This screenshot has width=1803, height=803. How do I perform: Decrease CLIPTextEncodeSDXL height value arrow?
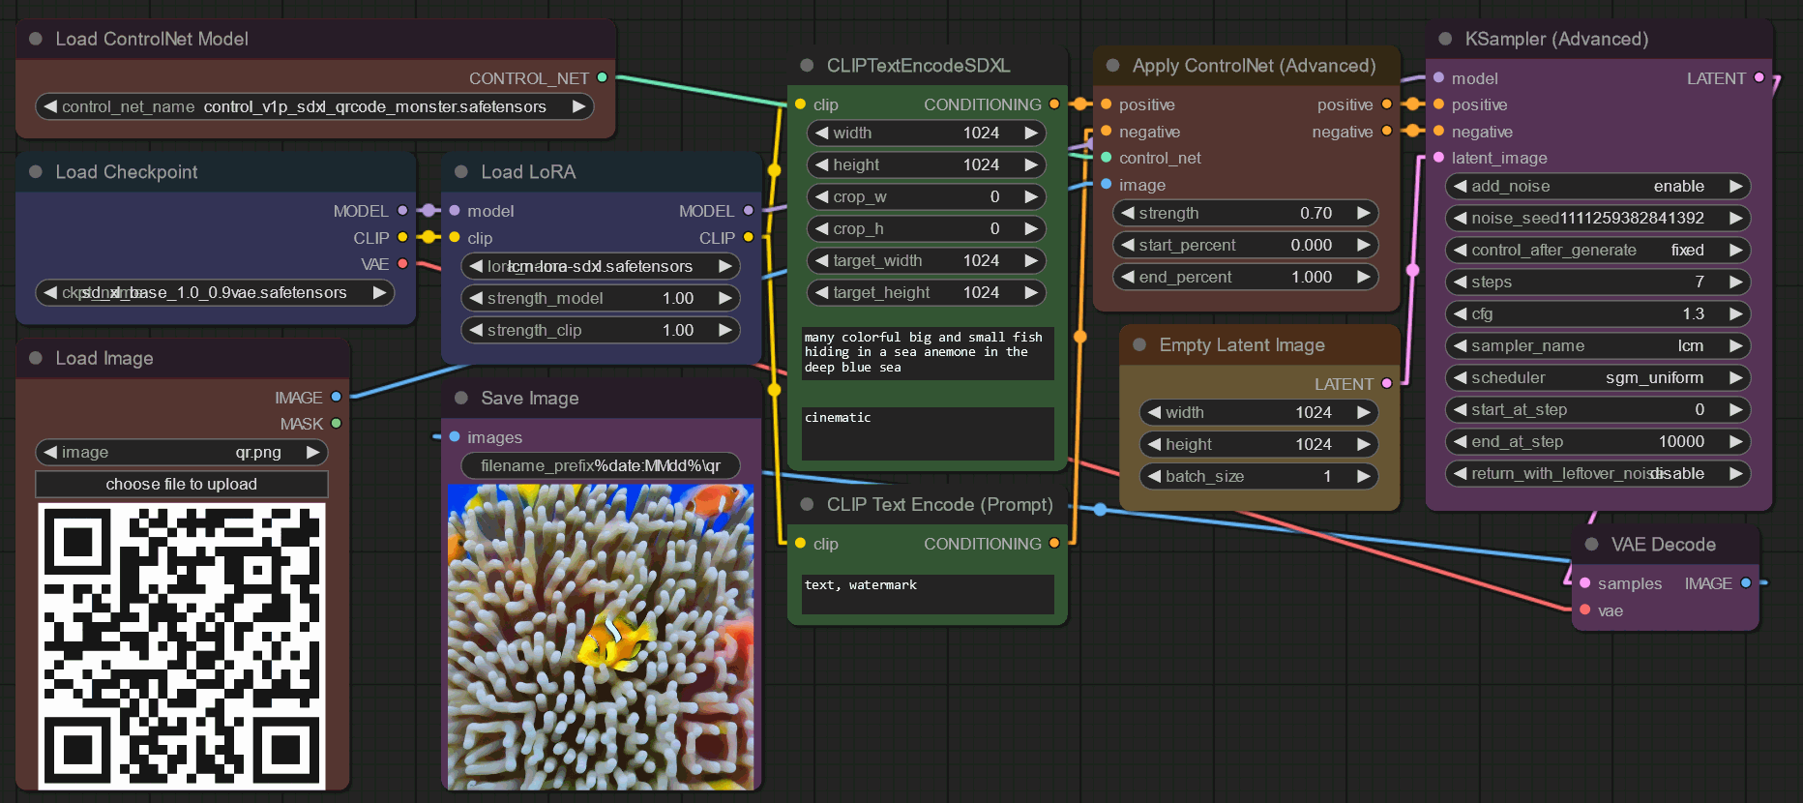point(821,164)
